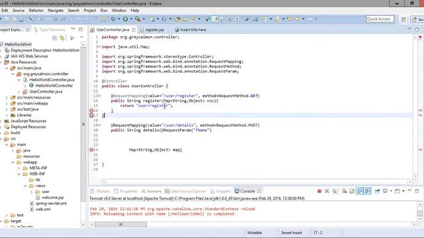The height and width of the screenshot is (238, 424).
Task: Click Remove All Terminated Launches icon
Action: click(x=335, y=191)
